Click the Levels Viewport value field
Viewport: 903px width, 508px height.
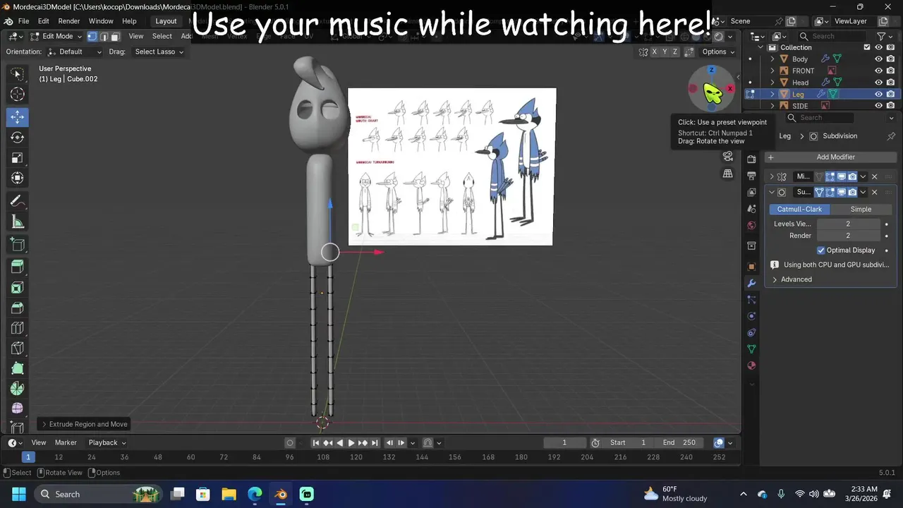pos(848,224)
